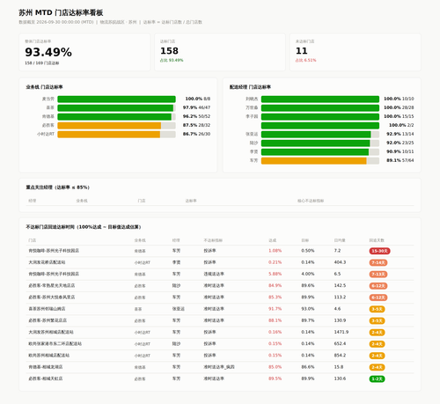Click the red 91.7% achievement value

(x=275, y=309)
